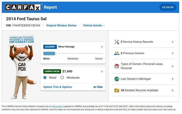Click the globe Last Owned icon
Image resolution: width=182 pixels, height=114 pixels.
(x=117, y=79)
